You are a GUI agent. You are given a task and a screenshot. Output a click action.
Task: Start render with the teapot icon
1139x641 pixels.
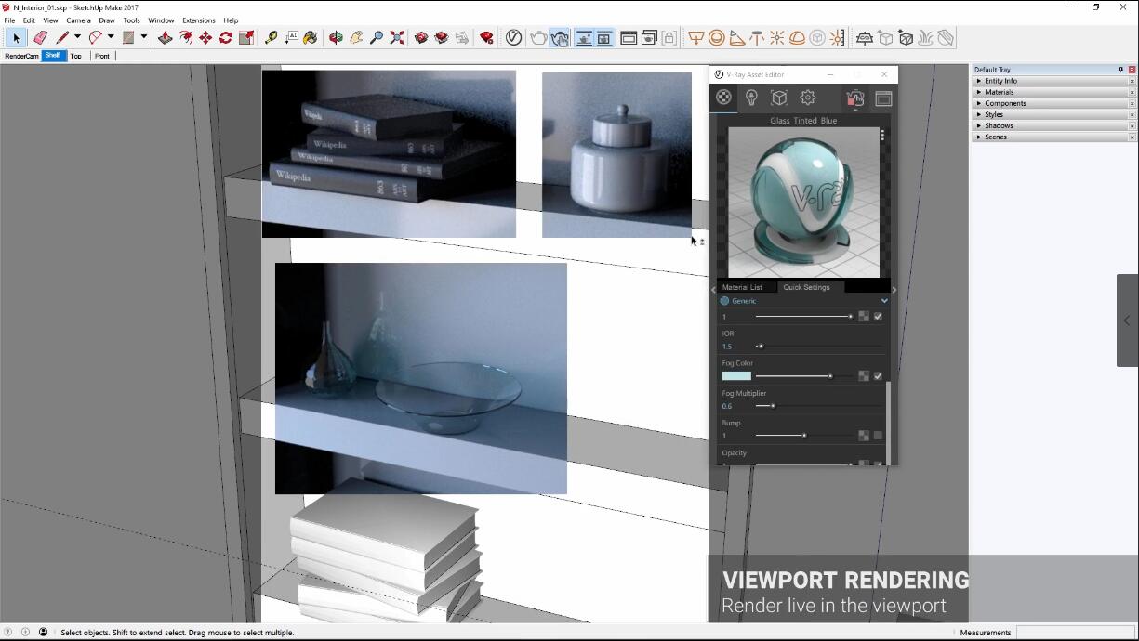pyautogui.click(x=538, y=38)
